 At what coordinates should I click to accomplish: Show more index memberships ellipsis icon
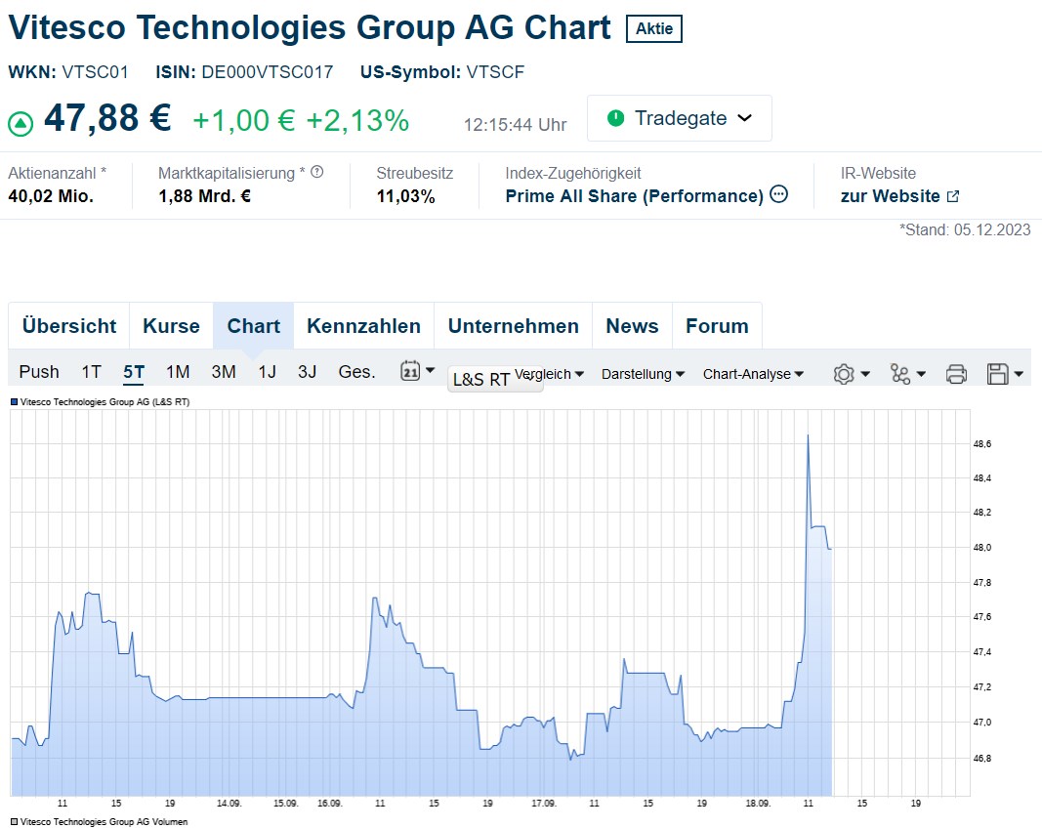779,194
